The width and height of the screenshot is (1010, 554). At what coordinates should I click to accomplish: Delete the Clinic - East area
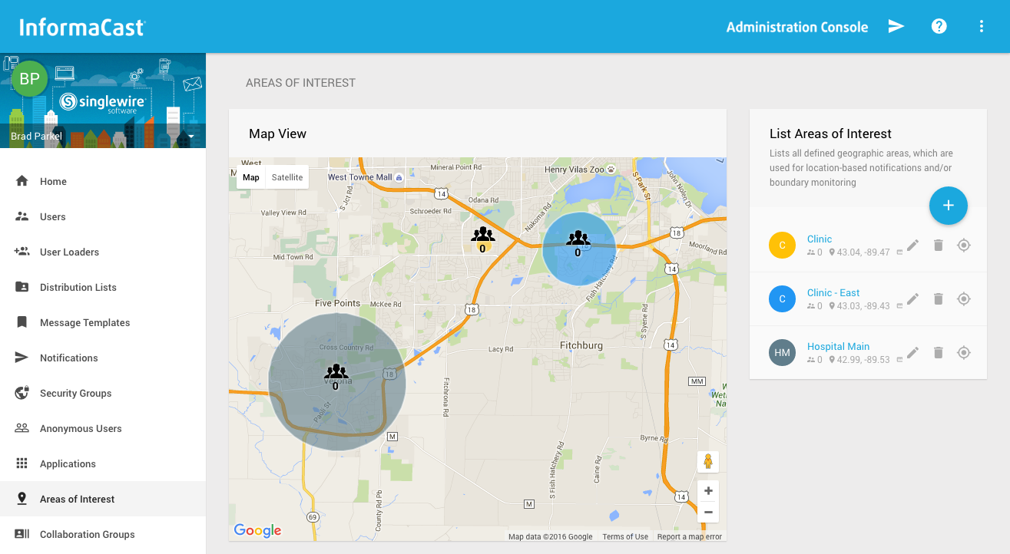(938, 298)
